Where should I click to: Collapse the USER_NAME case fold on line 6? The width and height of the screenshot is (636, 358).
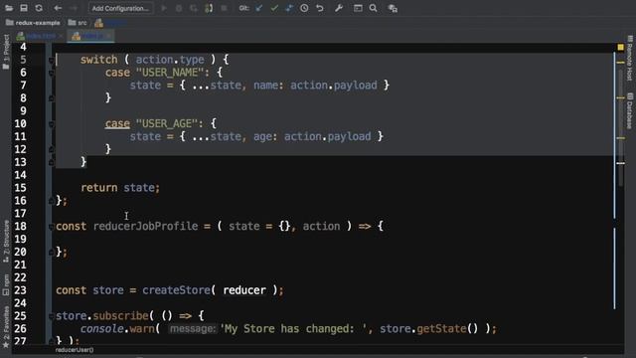(x=51, y=73)
